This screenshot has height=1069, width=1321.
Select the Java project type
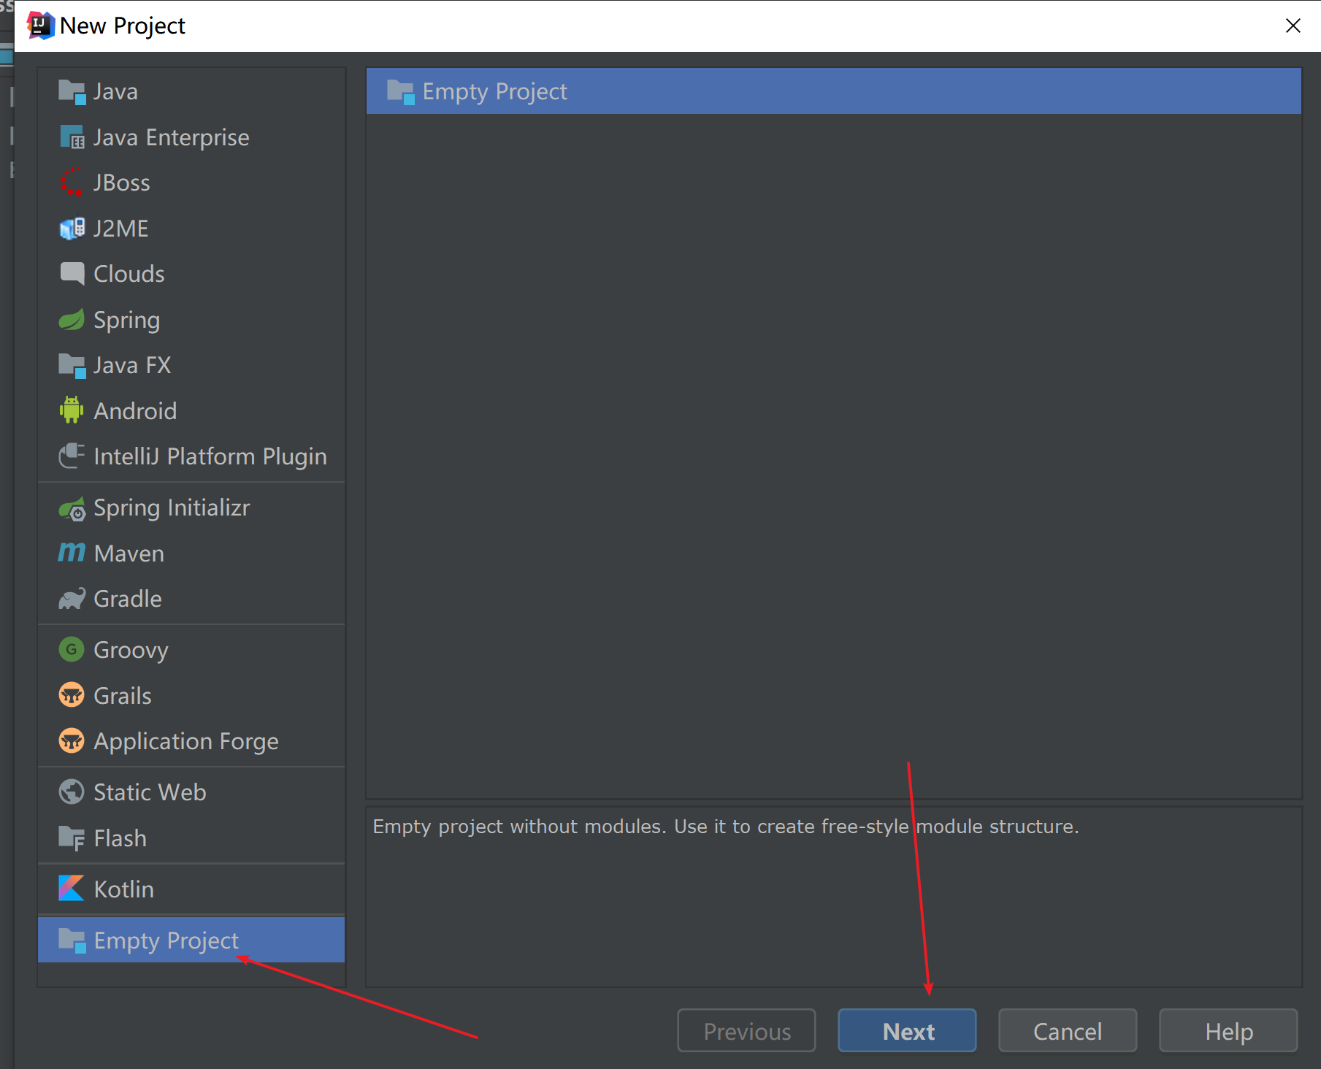click(191, 91)
